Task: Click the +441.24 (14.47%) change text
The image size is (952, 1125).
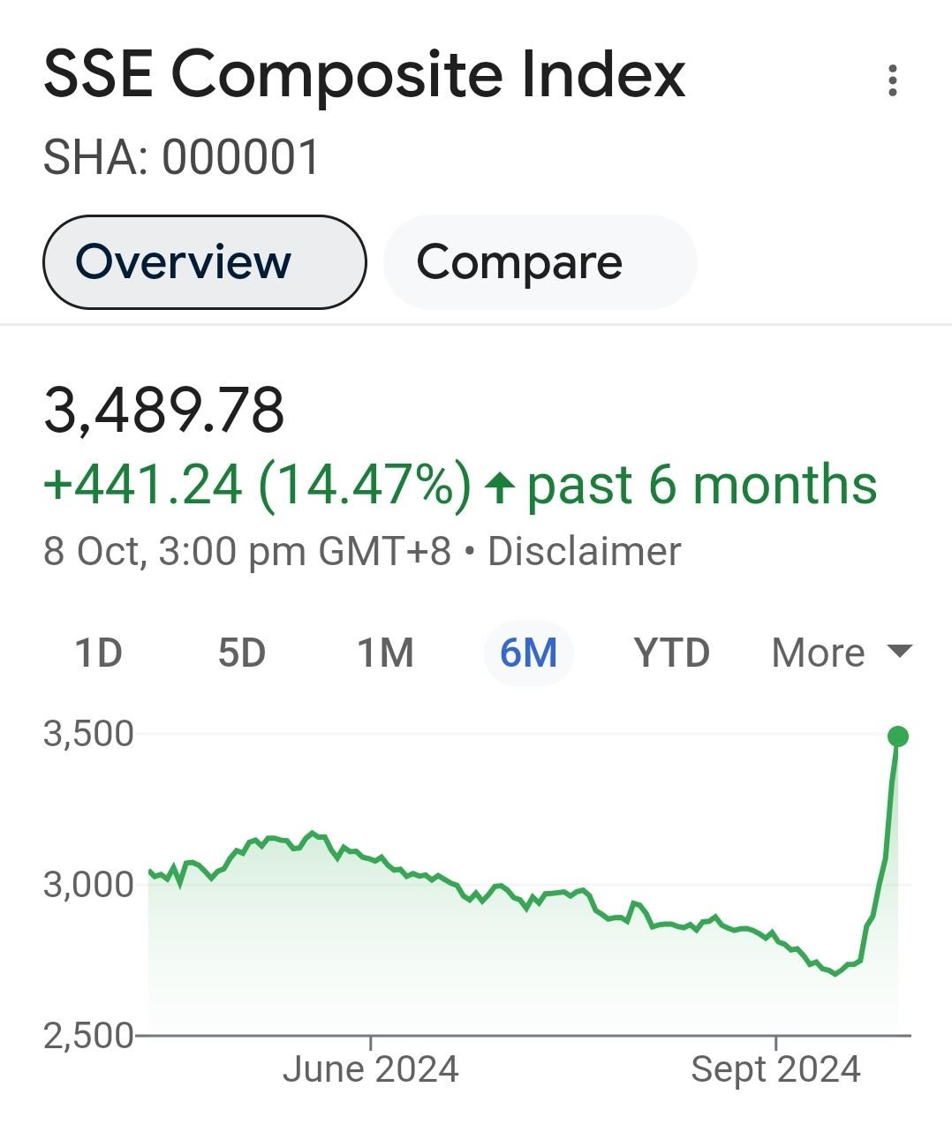Action: (x=257, y=485)
